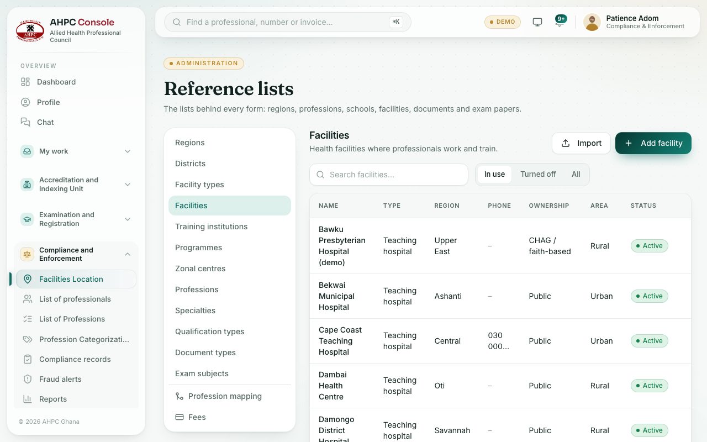Click the Active status badge for Dambai Health Centre
707x442 pixels.
pyautogui.click(x=650, y=386)
